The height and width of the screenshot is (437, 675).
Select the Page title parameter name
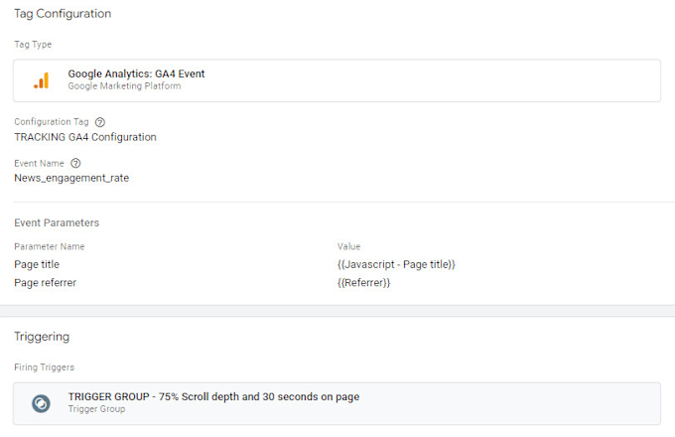[x=37, y=264]
